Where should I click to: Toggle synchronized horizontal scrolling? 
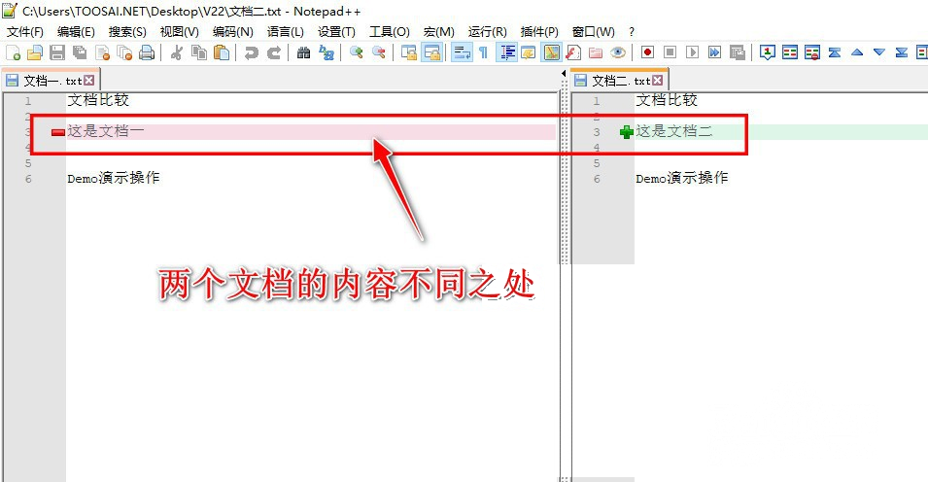click(x=432, y=52)
